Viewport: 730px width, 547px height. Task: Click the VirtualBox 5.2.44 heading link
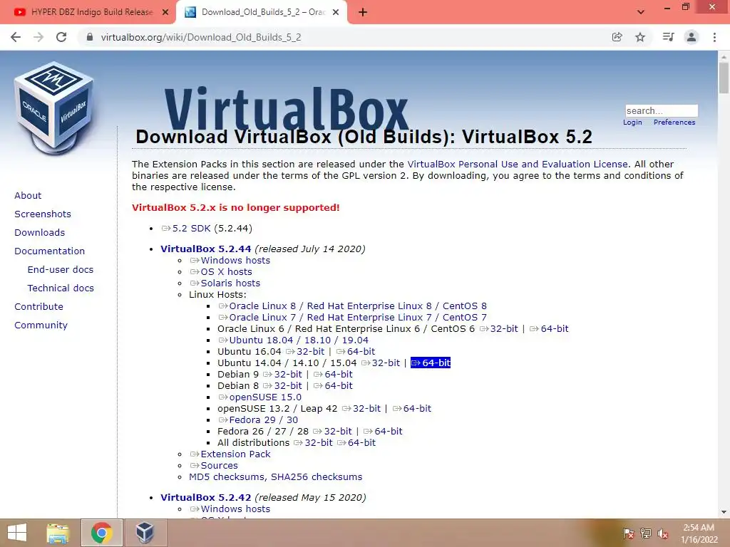[x=206, y=249]
